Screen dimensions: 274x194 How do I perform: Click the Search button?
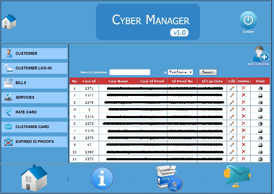[x=208, y=72]
